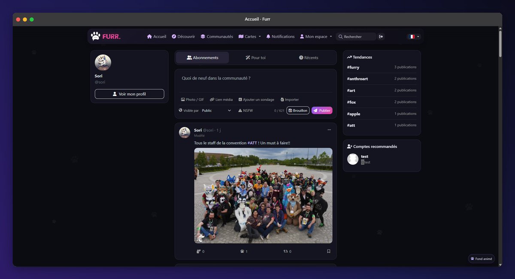The width and height of the screenshot is (515, 279).
Task: Open the #ATT hashtag in the post
Action: [252, 143]
